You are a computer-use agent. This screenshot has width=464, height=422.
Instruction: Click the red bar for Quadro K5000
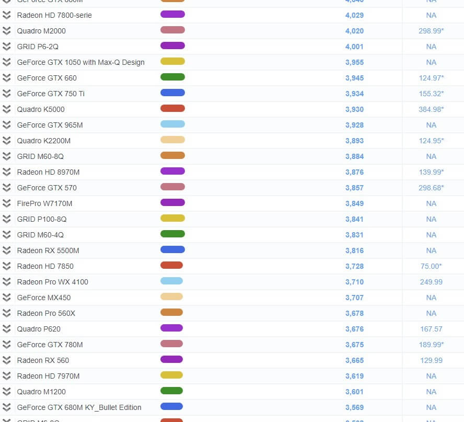[x=172, y=108]
